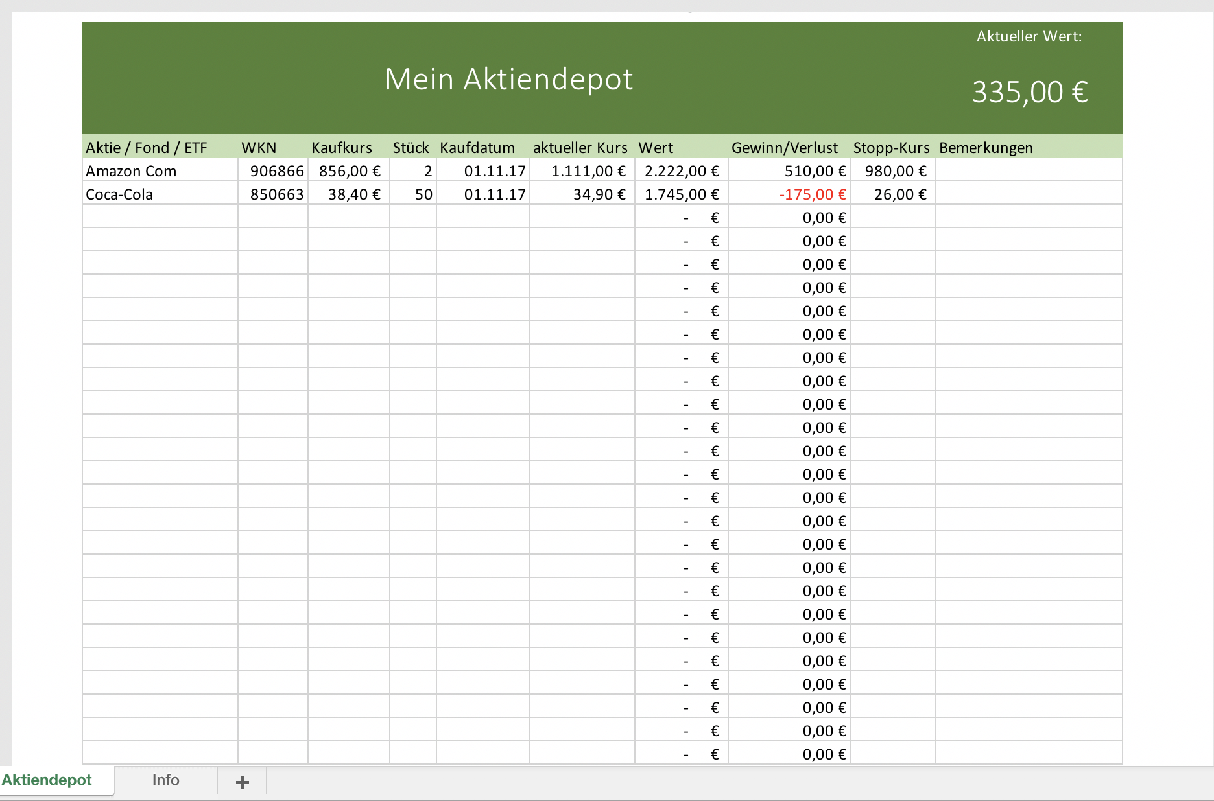Click the Kaufdatum column header
Screen dimensions: 1214x801
click(x=477, y=148)
